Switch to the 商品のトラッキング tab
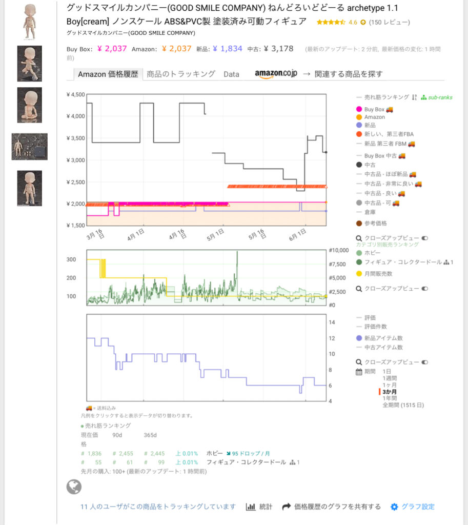Viewport: 468px width, 525px height. (181, 74)
